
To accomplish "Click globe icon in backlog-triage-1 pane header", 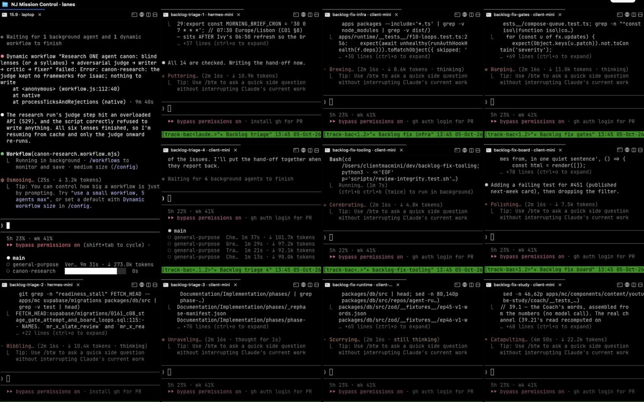I will pos(303,14).
